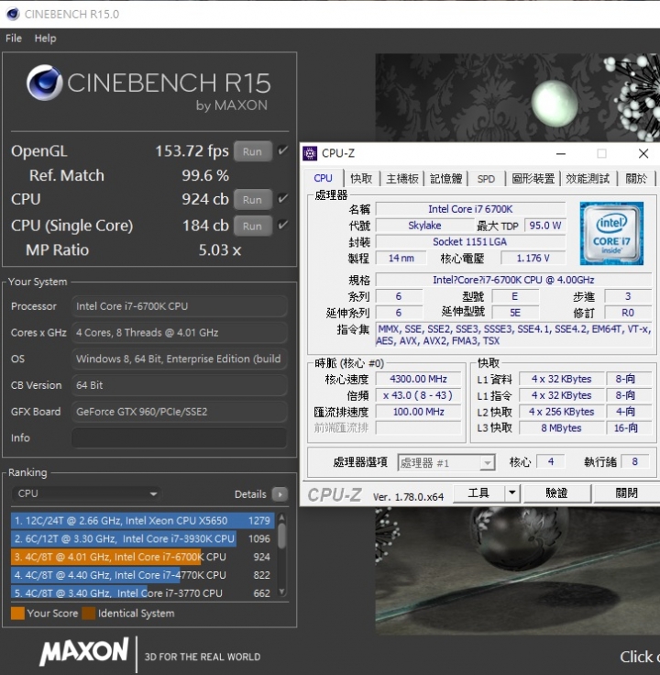Click the CPU-Z window title icon
660x675 pixels.
(x=310, y=153)
